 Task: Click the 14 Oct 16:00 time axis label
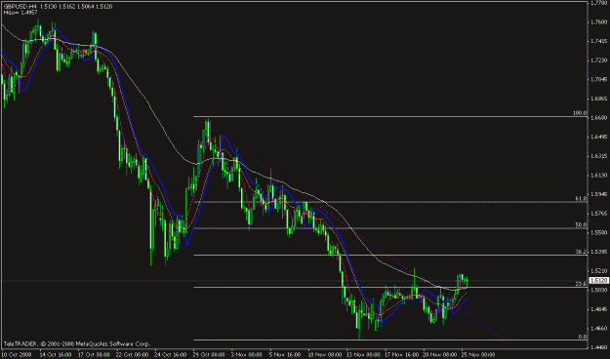pos(56,355)
